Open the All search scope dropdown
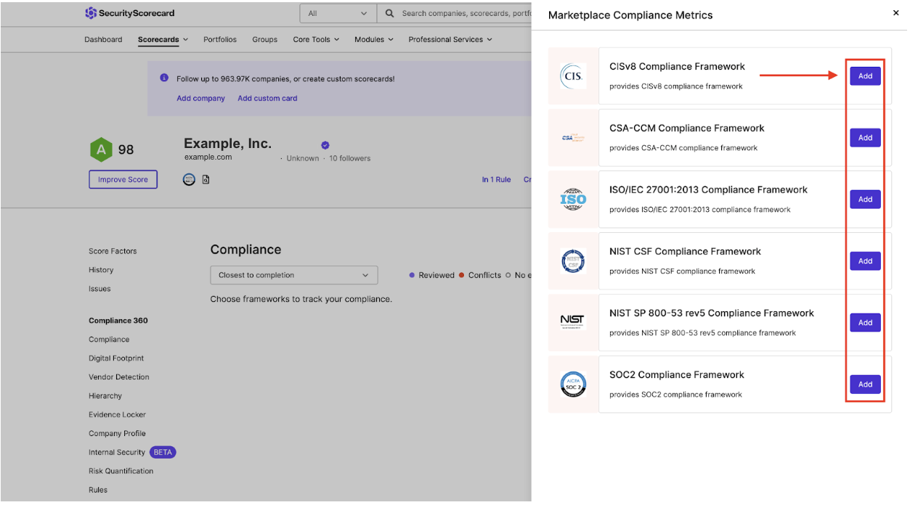918x505 pixels. pos(338,13)
